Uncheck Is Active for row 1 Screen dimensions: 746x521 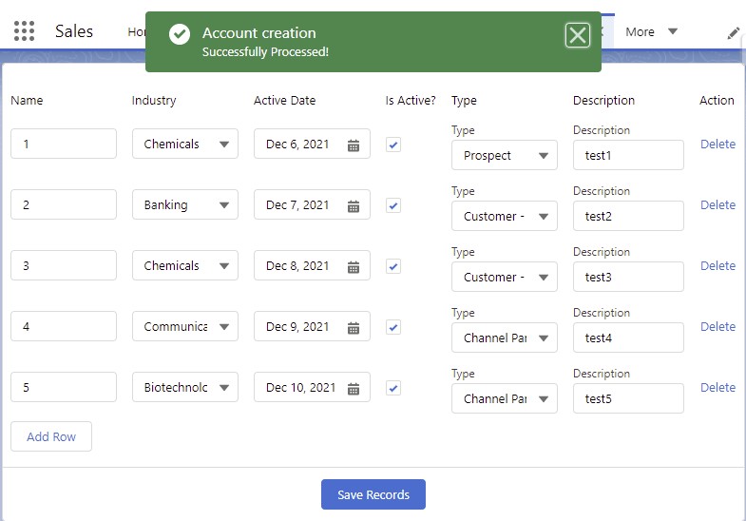393,145
